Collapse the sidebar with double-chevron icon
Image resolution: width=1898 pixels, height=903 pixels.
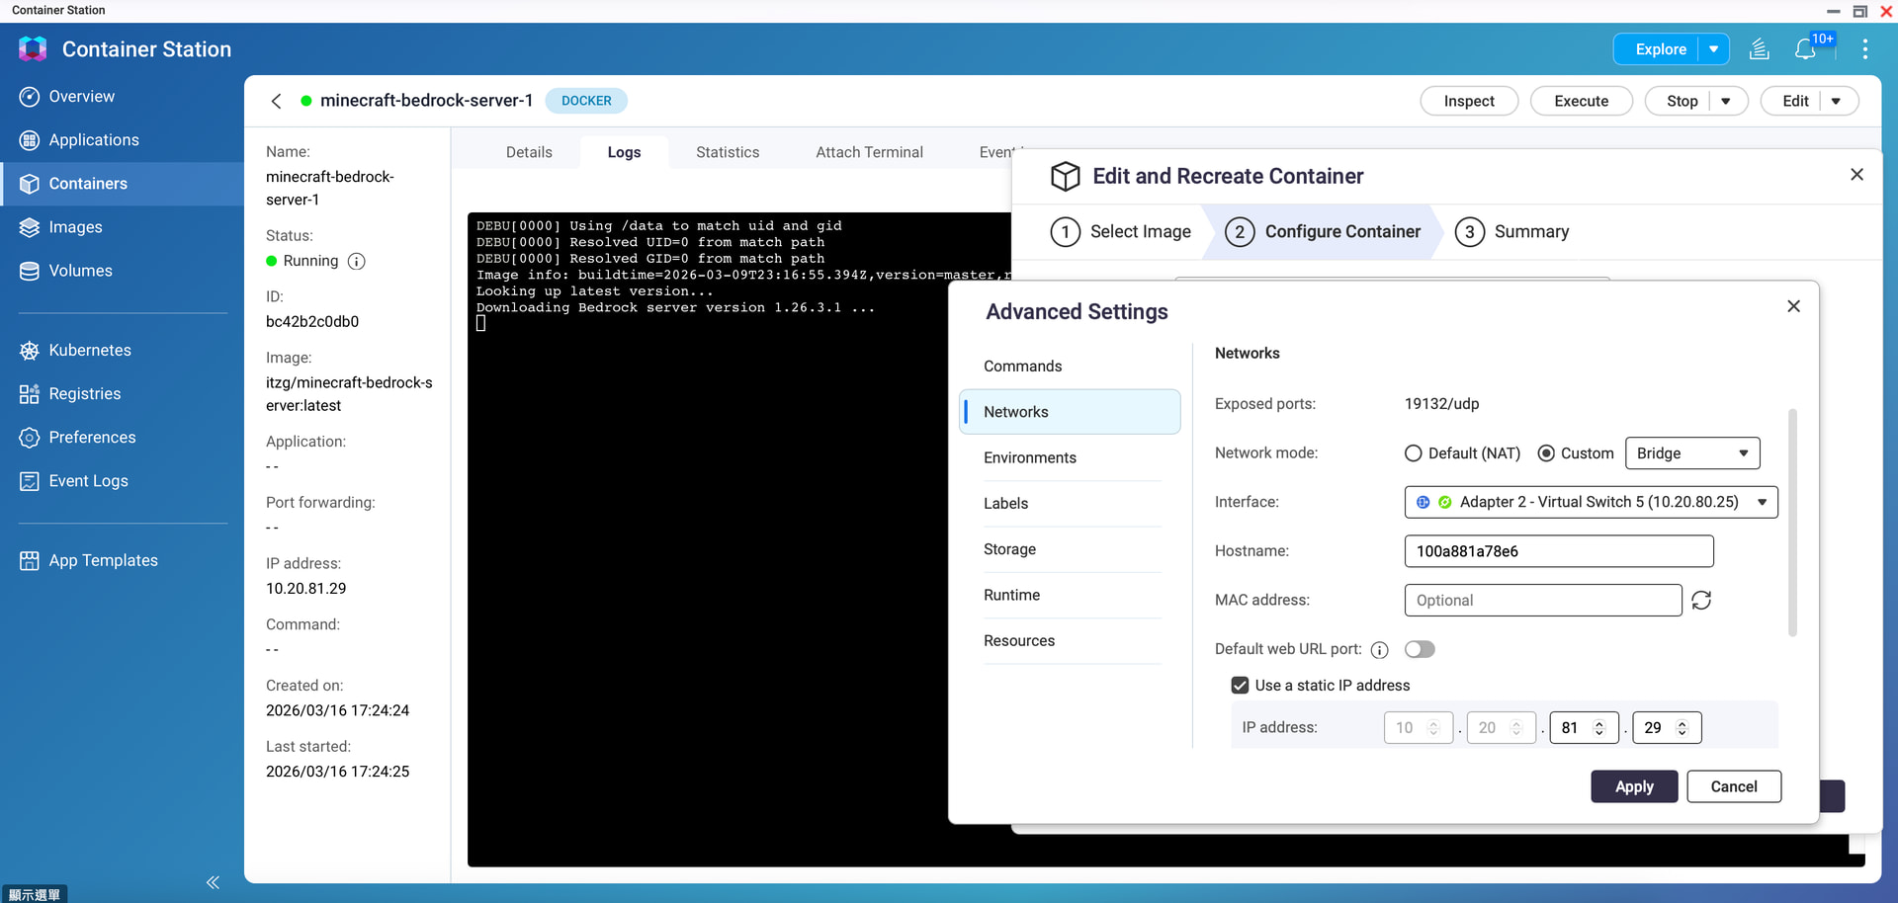(213, 882)
